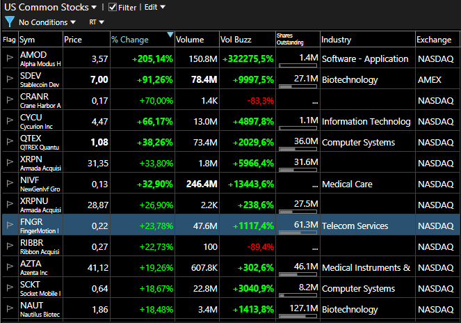
Task: Click the AMOD shares outstanding bar
Action: click(298, 65)
